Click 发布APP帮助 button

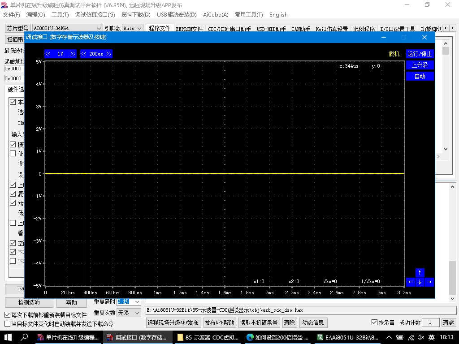click(220, 322)
